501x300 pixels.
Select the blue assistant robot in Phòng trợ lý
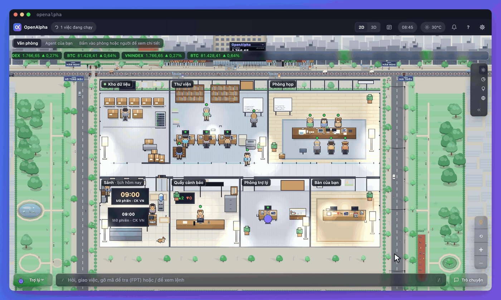pyautogui.click(x=268, y=218)
